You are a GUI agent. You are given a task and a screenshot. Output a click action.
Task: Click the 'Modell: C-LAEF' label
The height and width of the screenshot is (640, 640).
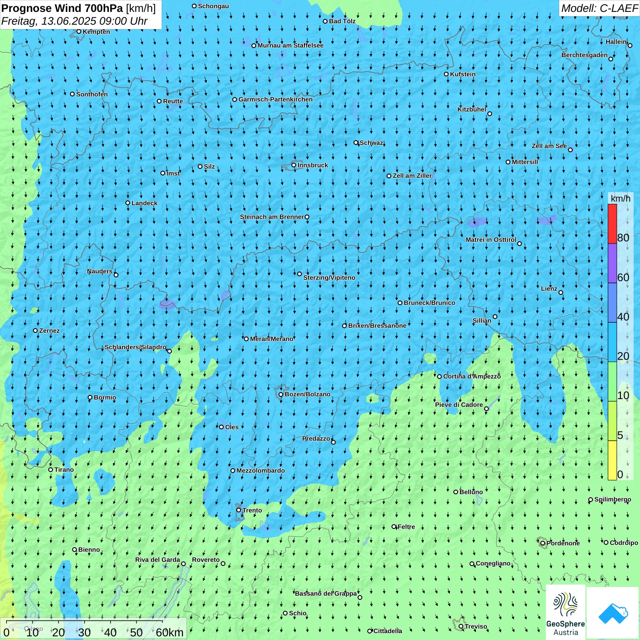tap(599, 8)
